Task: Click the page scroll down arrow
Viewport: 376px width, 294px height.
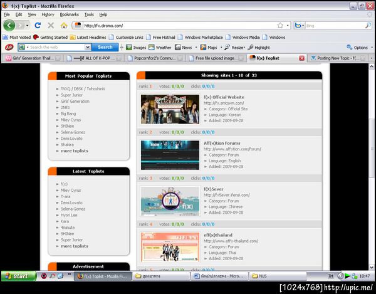Action: [x=372, y=267]
